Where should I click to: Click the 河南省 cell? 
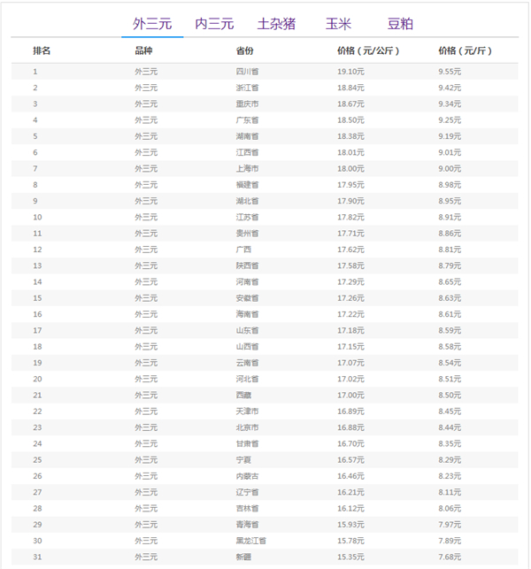(x=247, y=282)
